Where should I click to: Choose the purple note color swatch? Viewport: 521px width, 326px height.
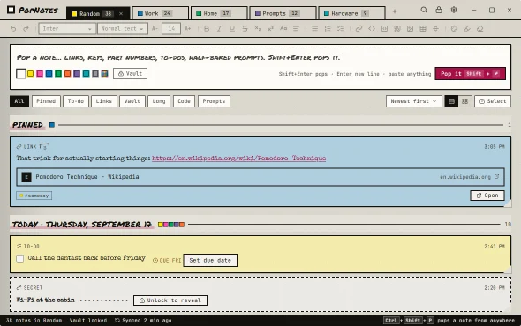pos(77,74)
